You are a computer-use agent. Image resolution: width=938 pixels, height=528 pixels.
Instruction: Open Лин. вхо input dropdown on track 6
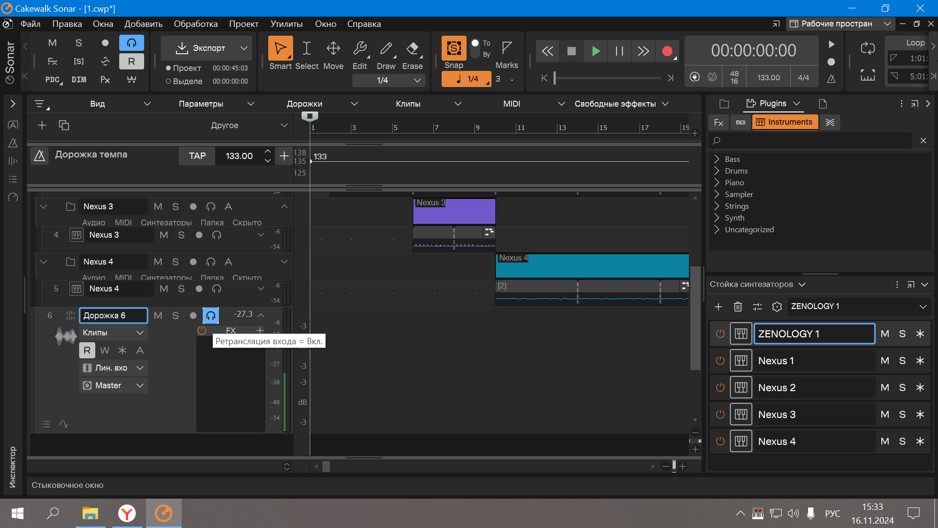113,368
